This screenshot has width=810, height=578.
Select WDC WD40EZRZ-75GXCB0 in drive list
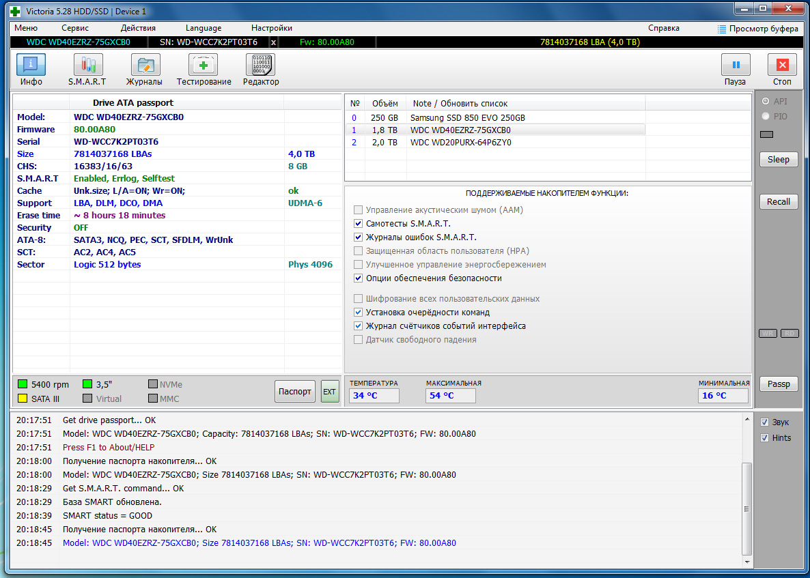tap(495, 130)
